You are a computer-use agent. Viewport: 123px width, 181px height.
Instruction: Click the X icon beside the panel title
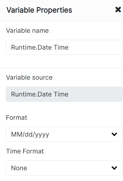click(118, 9)
